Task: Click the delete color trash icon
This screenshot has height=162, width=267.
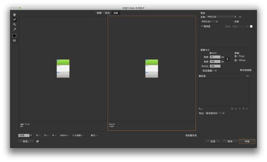Action: pos(247,109)
